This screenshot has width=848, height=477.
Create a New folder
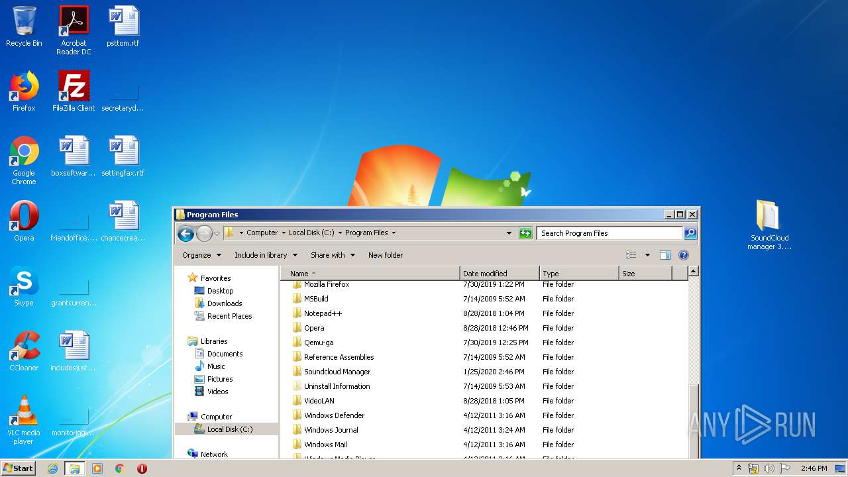pyautogui.click(x=386, y=255)
